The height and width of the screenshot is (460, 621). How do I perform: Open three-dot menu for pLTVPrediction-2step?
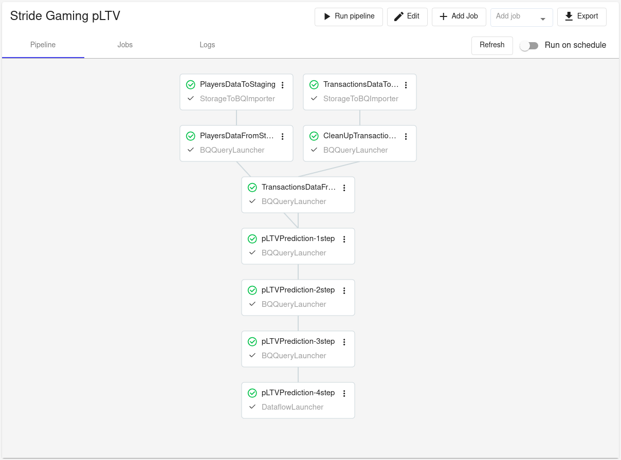tap(344, 291)
